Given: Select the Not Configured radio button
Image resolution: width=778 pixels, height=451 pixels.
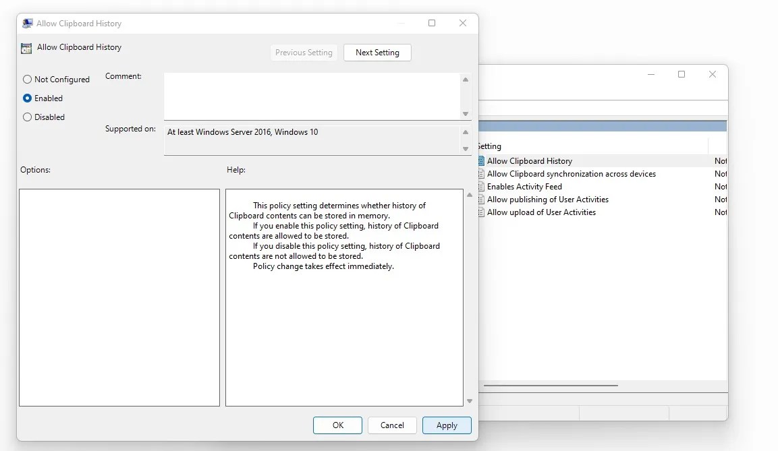Looking at the screenshot, I should pyautogui.click(x=27, y=79).
